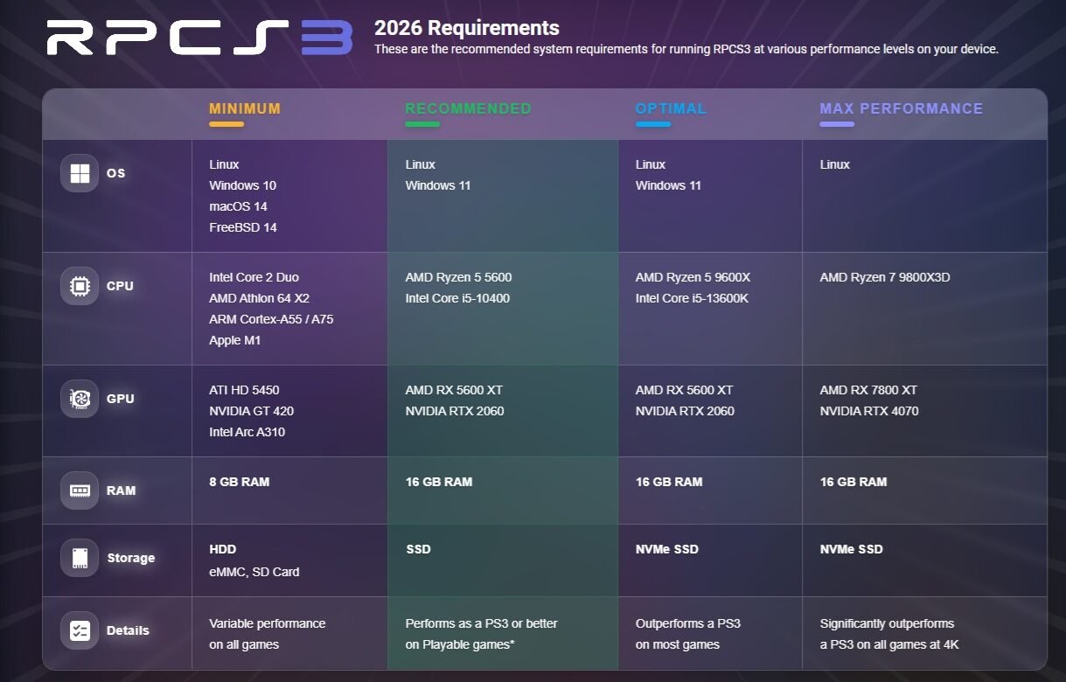1066x682 pixels.
Task: Select the RECOMMENDED column header
Action: click(x=468, y=108)
